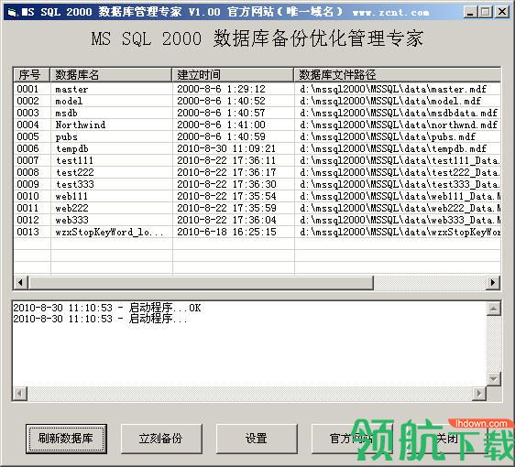Screen dimensions: 515x467
Task: Click the 刷新数据库 button
Action: click(x=66, y=439)
